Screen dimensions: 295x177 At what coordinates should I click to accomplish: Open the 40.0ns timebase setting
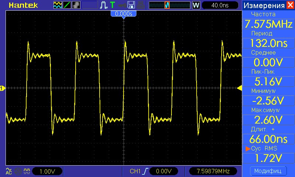[220, 5]
